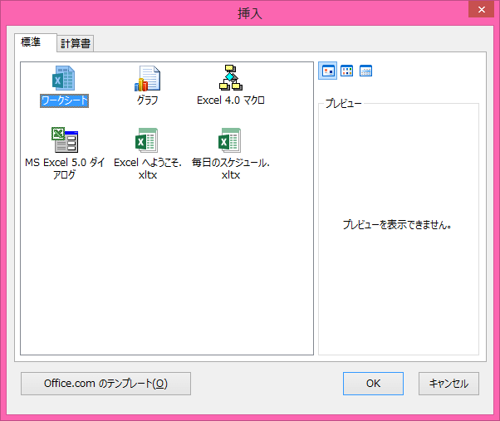This screenshot has width=500, height=421.
Task: Select the グラフ chart icon
Action: (x=147, y=78)
